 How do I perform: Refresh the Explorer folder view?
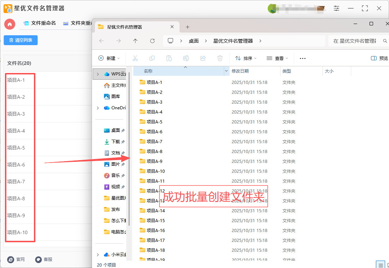152,41
